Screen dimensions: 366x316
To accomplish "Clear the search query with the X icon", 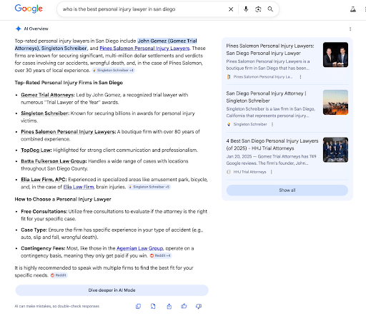I will 231,9.
